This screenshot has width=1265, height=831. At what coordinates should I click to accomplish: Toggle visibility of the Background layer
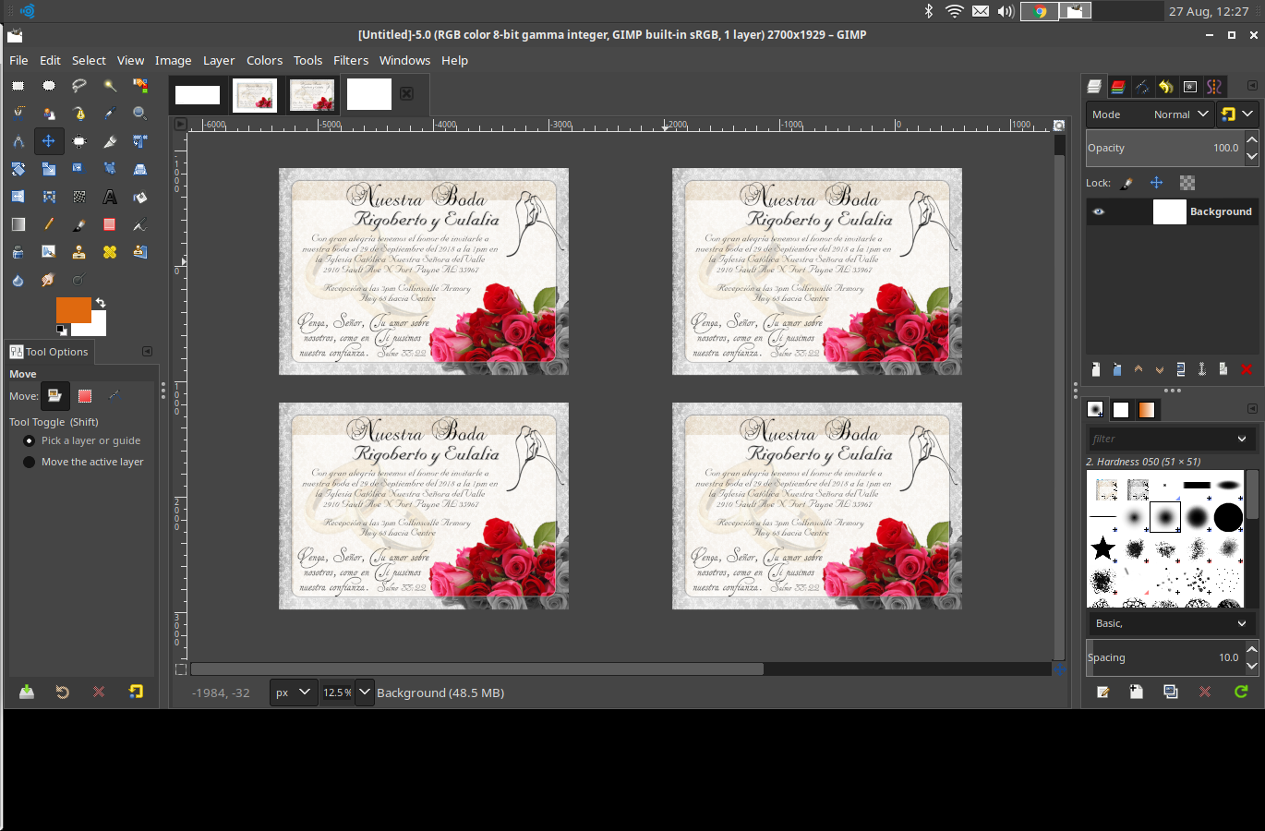click(1099, 211)
